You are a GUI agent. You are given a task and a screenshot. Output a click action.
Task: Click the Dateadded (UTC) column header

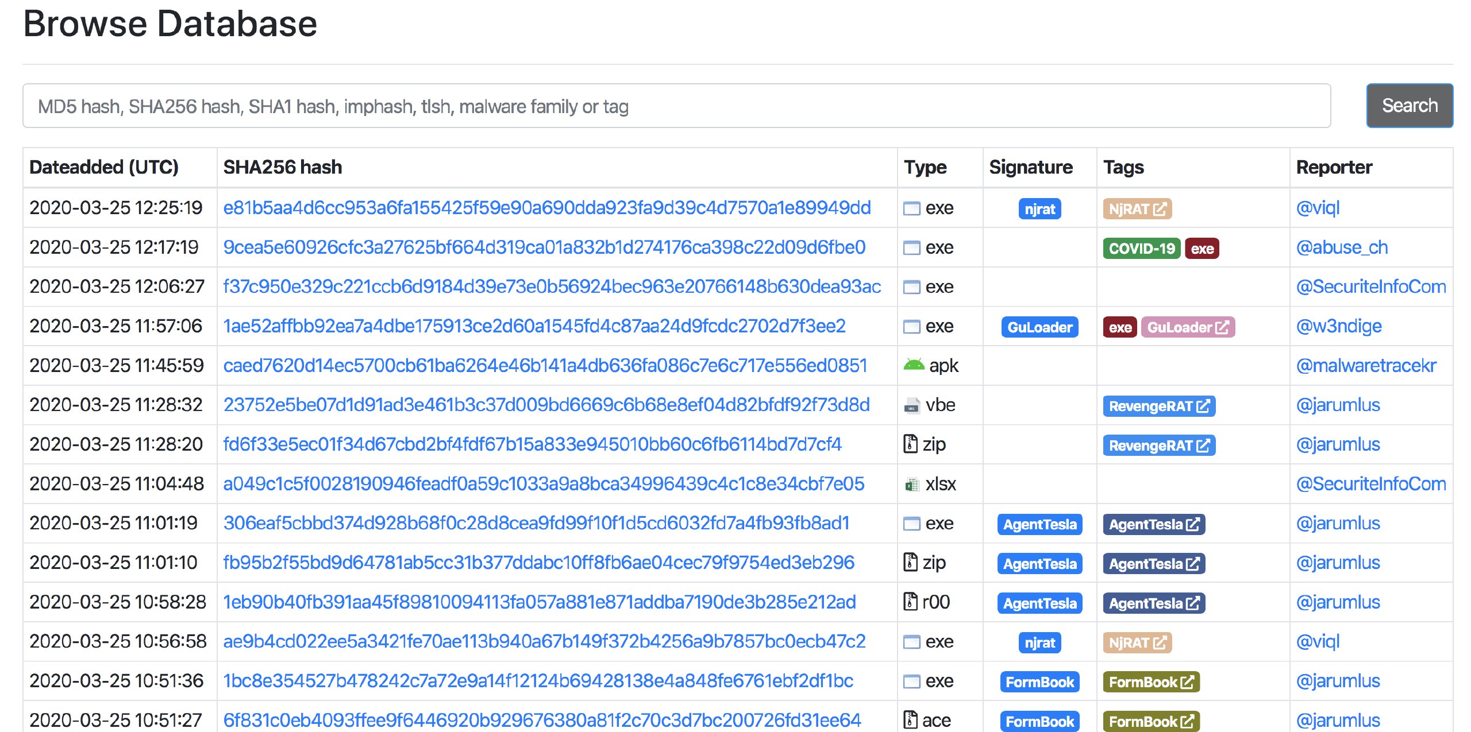(104, 167)
